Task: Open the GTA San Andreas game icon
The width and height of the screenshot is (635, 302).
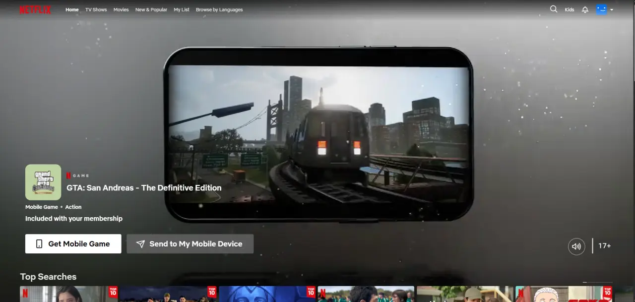Action: click(43, 182)
